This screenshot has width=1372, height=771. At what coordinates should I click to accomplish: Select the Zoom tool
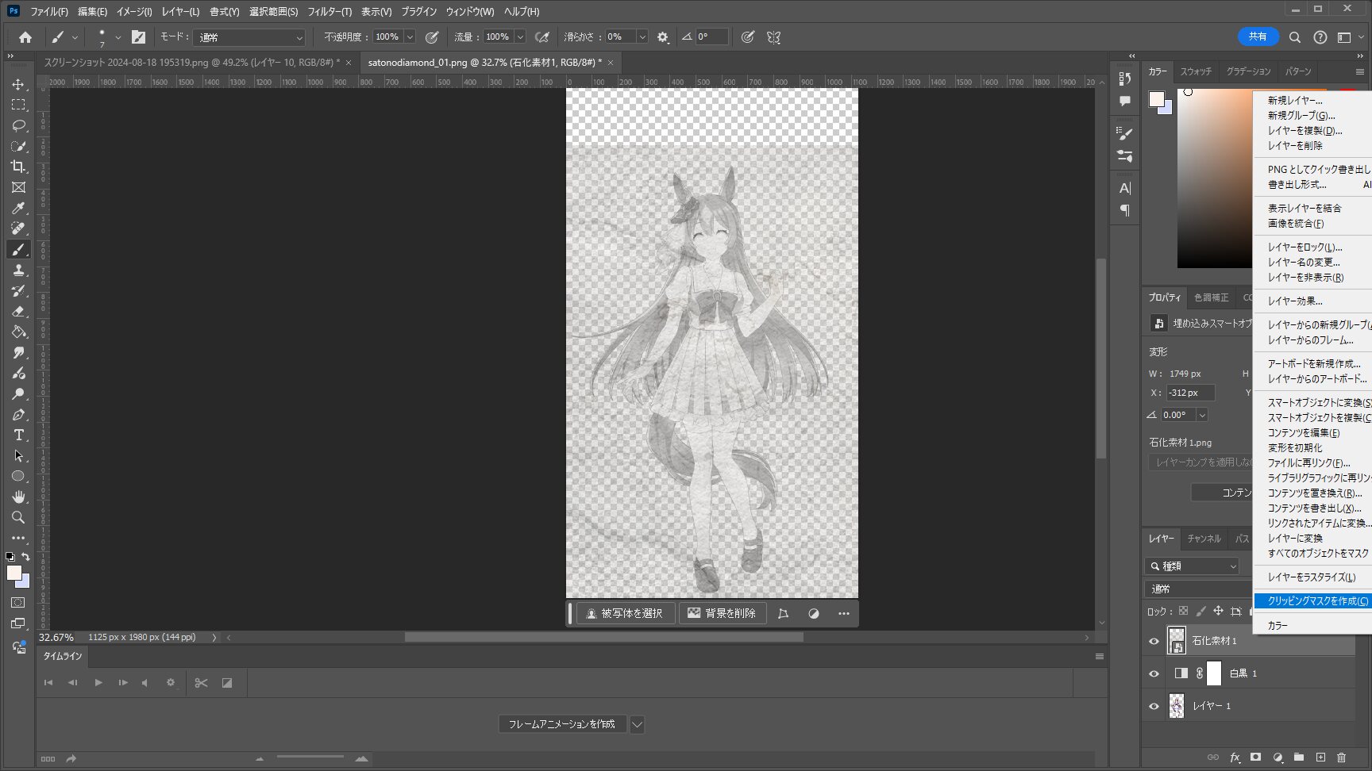point(18,517)
